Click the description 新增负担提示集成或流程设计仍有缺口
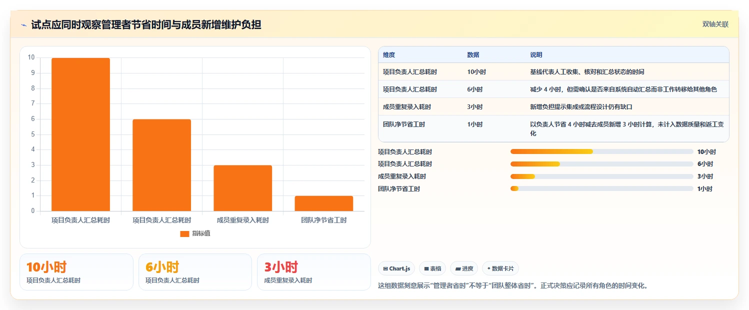The height and width of the screenshot is (310, 749). [582, 107]
